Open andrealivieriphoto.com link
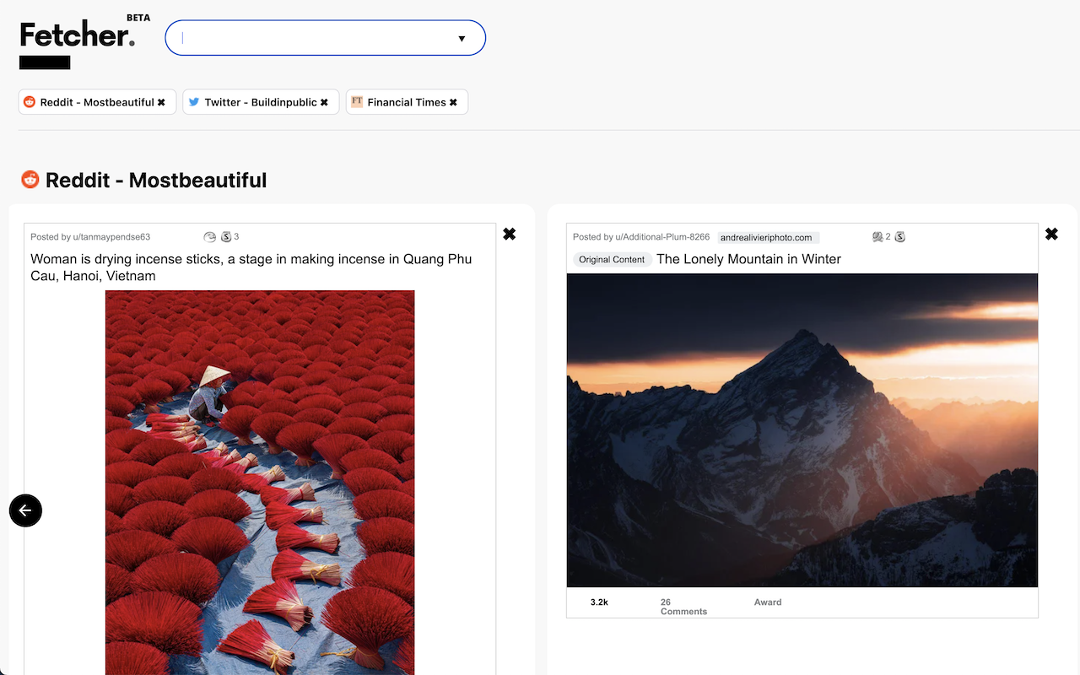The height and width of the screenshot is (675, 1080). [766, 238]
